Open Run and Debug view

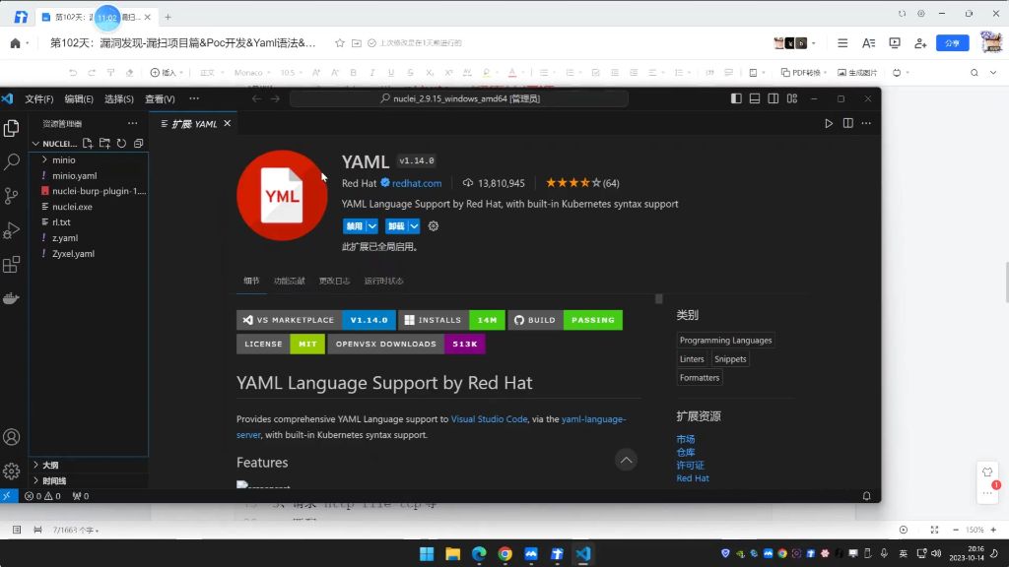(12, 230)
